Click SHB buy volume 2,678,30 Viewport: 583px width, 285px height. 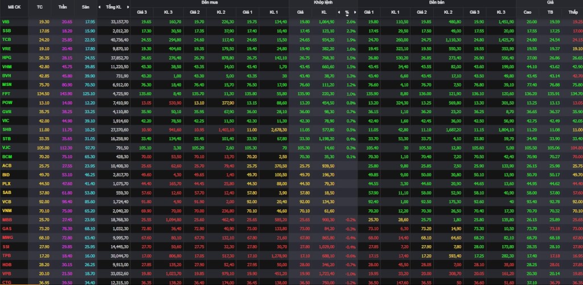(x=279, y=129)
